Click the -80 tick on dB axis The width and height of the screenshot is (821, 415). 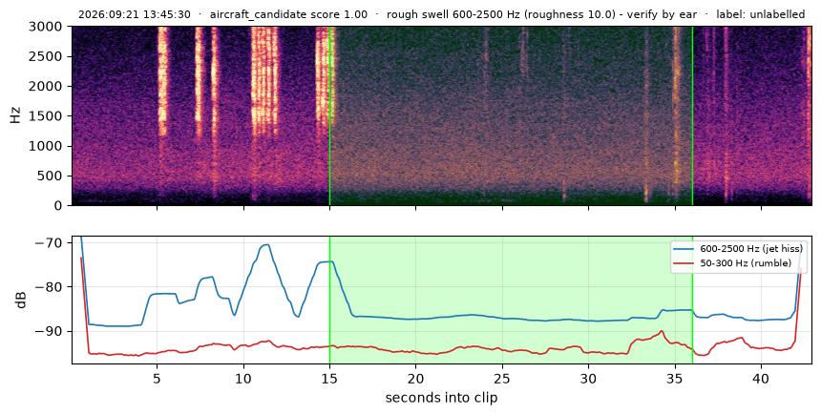(x=48, y=287)
